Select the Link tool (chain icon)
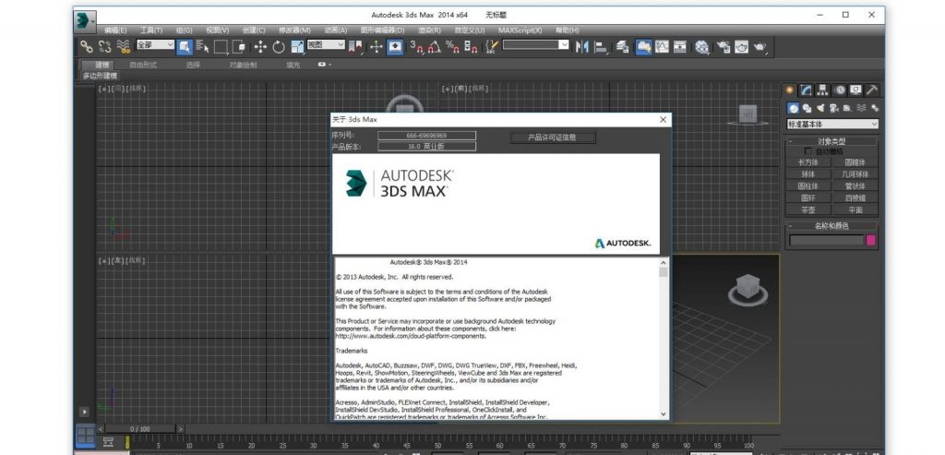The image size is (945, 455). (87, 46)
